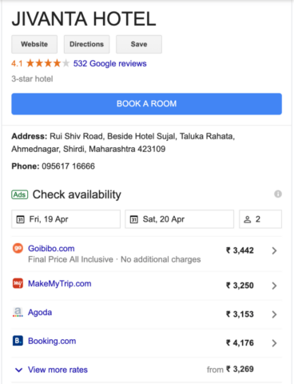The width and height of the screenshot is (294, 384).
Task: Open the hotel Website button
Action: 34,44
